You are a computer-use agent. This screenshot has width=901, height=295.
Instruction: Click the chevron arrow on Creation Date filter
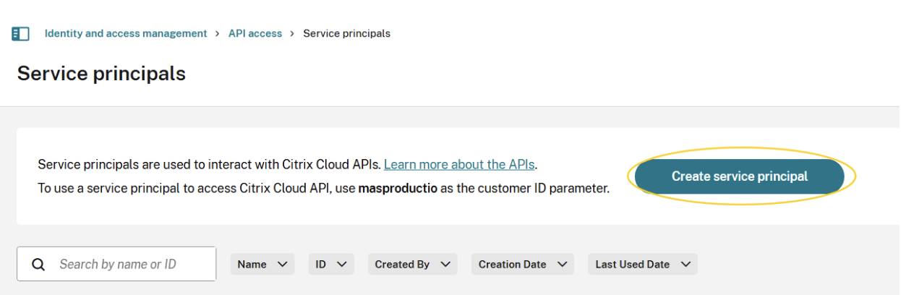click(x=560, y=265)
